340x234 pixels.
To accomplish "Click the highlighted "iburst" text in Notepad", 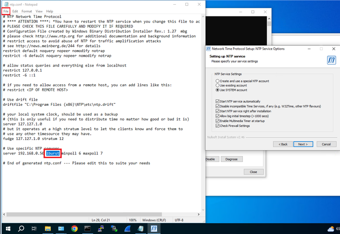I will [54, 153].
